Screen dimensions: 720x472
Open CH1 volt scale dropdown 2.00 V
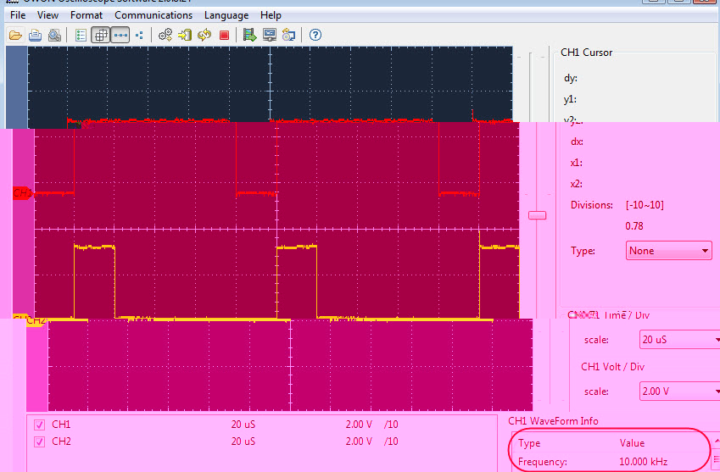click(679, 391)
